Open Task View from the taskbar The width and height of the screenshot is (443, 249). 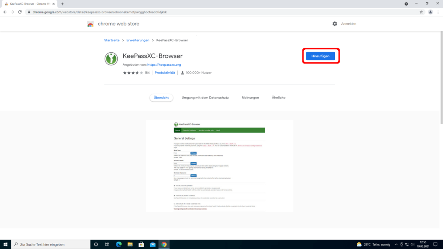107,245
